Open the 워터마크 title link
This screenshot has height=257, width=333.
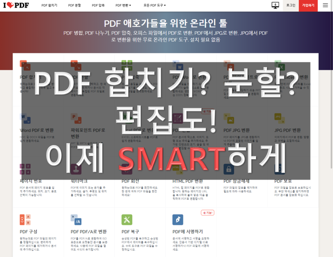coord(79,181)
